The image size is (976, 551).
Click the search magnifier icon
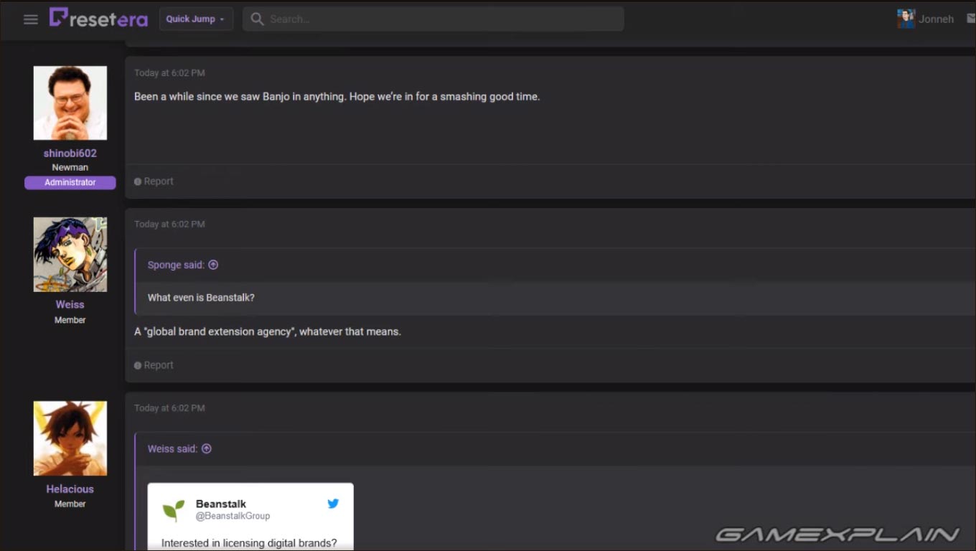[257, 19]
